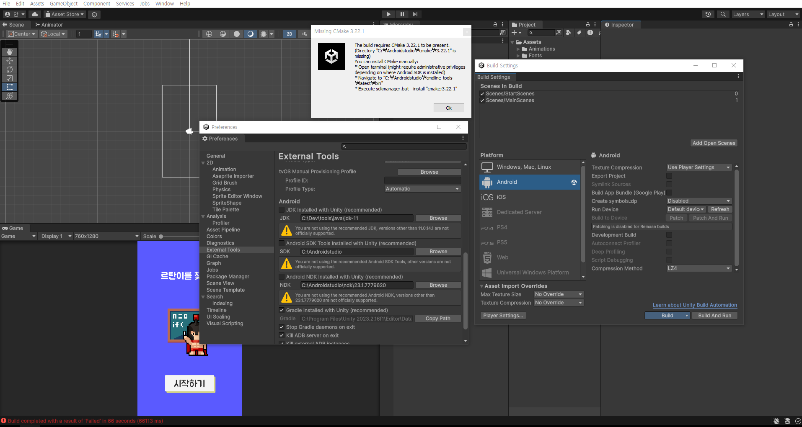Click Browse next to the SDK path
Screen dimensions: 802x427
[438, 252]
